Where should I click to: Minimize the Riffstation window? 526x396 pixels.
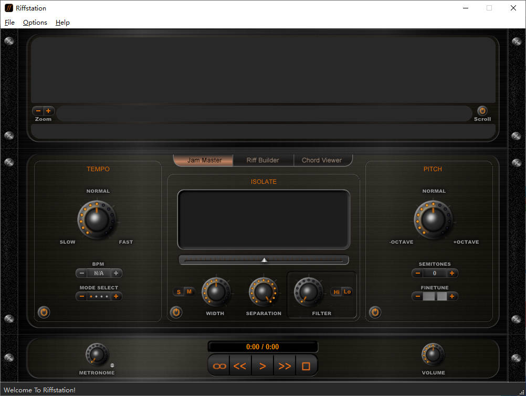pyautogui.click(x=466, y=8)
